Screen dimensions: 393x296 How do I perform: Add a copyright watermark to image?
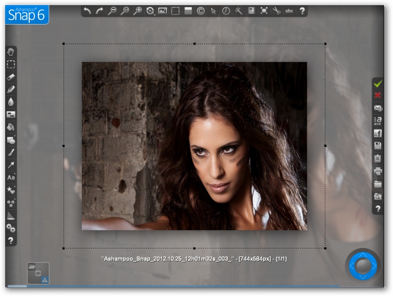200,11
